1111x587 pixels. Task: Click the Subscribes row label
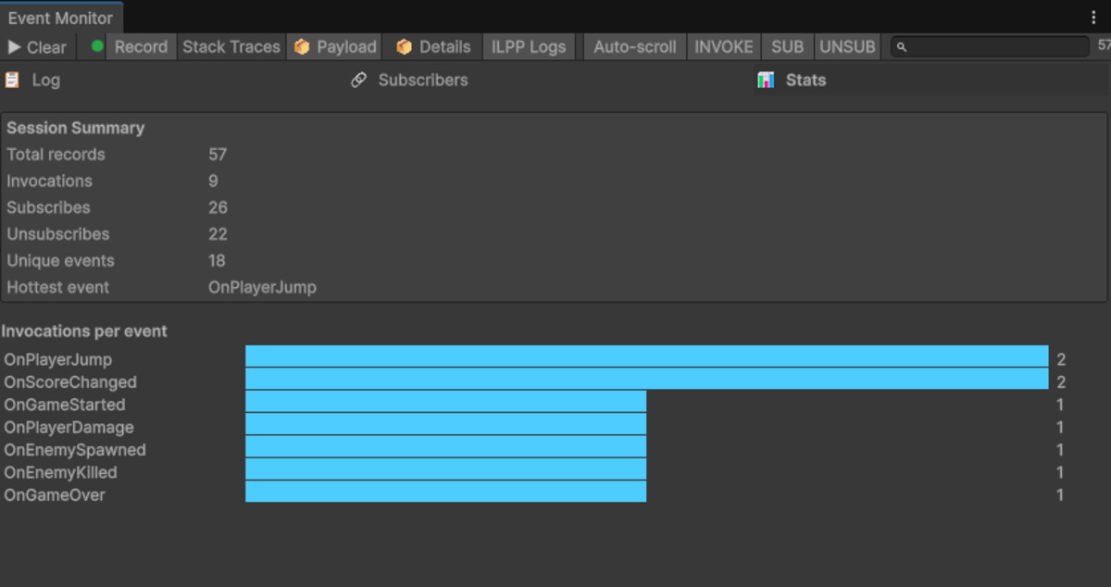(48, 207)
